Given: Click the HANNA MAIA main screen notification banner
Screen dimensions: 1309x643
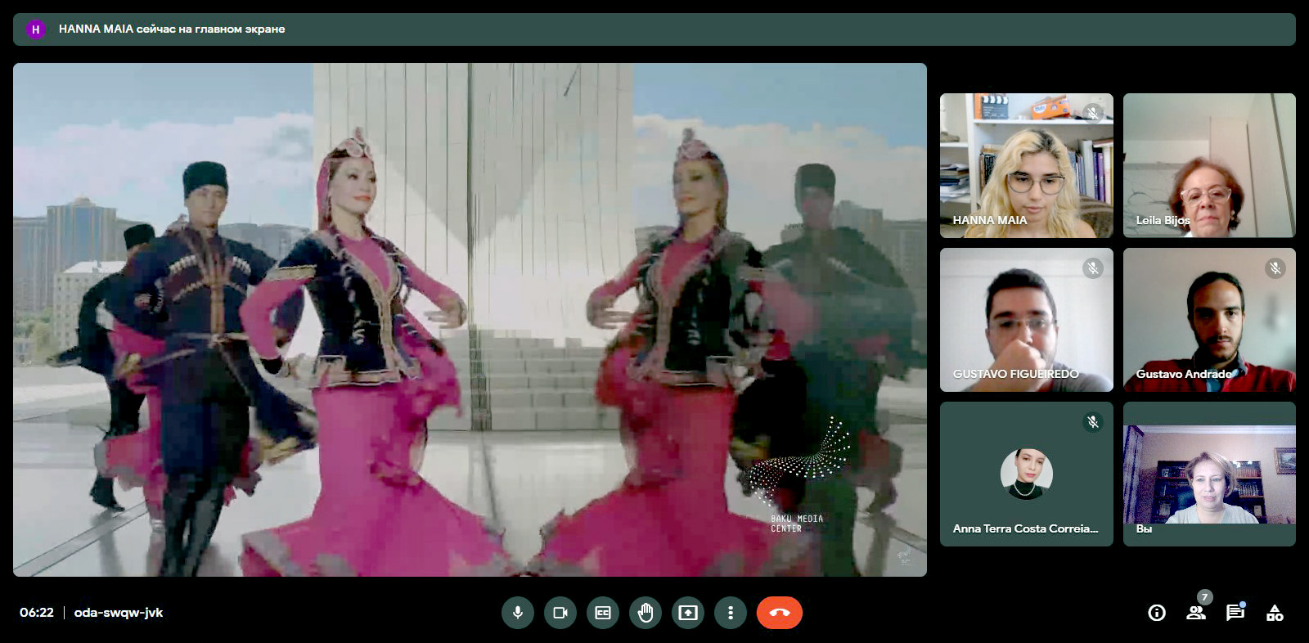Looking at the screenshot, I should click(x=654, y=29).
